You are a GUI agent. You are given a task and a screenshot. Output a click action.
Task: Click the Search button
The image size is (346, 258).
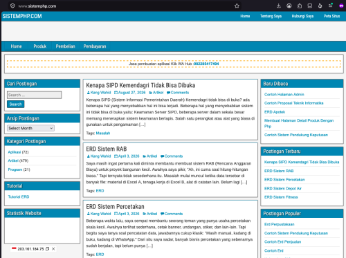pos(16,104)
